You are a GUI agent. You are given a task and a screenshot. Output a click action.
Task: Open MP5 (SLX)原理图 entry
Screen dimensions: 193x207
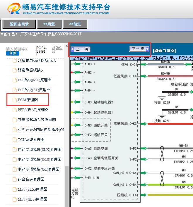tap(33, 189)
